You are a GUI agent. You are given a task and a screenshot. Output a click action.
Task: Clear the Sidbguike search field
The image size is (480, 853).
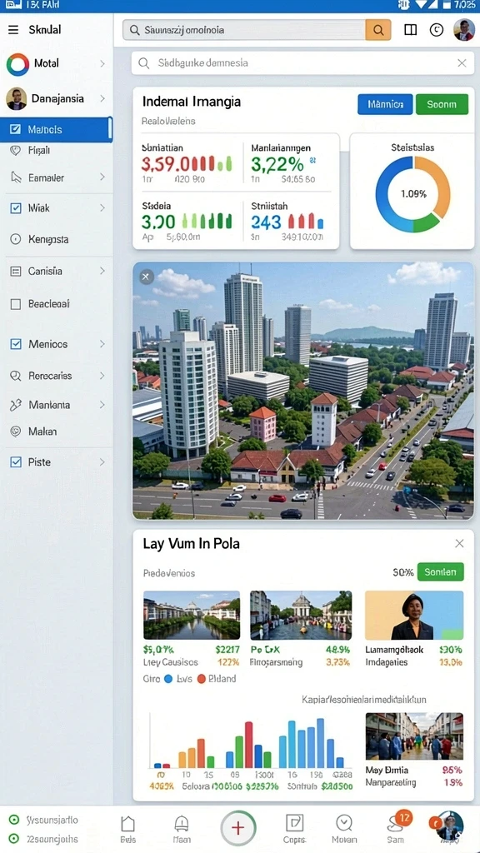pyautogui.click(x=462, y=63)
